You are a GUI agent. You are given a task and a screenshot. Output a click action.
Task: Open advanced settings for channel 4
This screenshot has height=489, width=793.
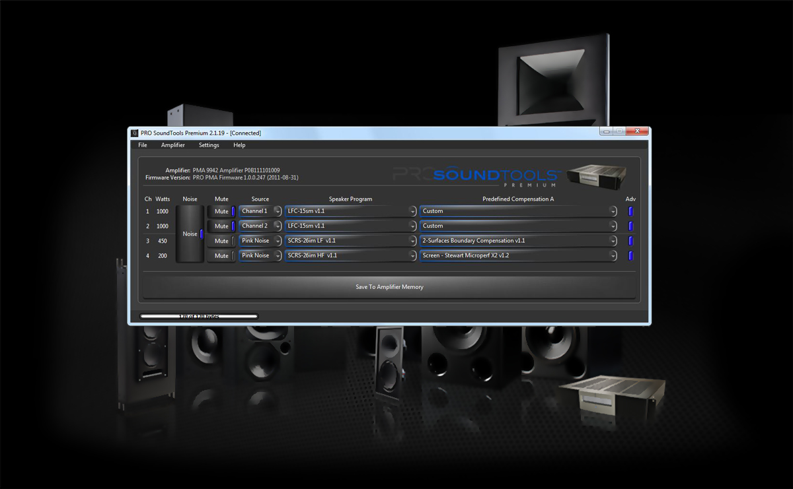[x=630, y=255]
